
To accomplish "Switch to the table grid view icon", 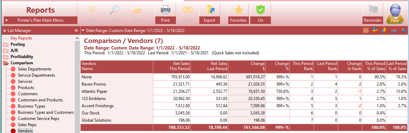I will click(366, 31).
